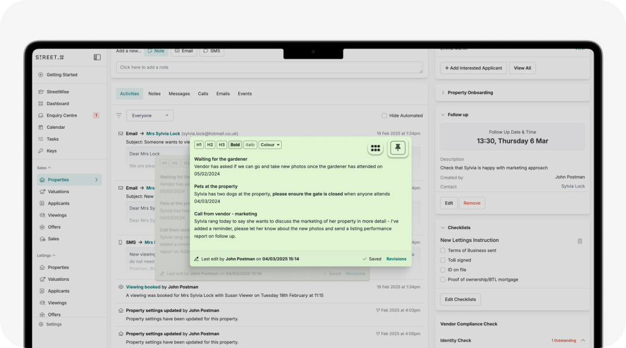Open the Keys page
The width and height of the screenshot is (626, 348).
pyautogui.click(x=52, y=151)
